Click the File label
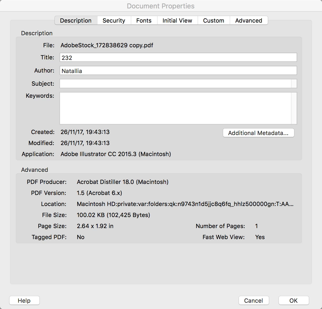The width and height of the screenshot is (322, 309). click(49, 45)
